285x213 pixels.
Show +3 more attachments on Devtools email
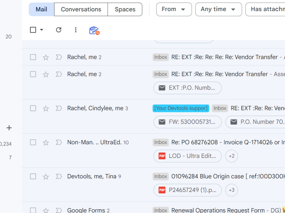pos(231,190)
